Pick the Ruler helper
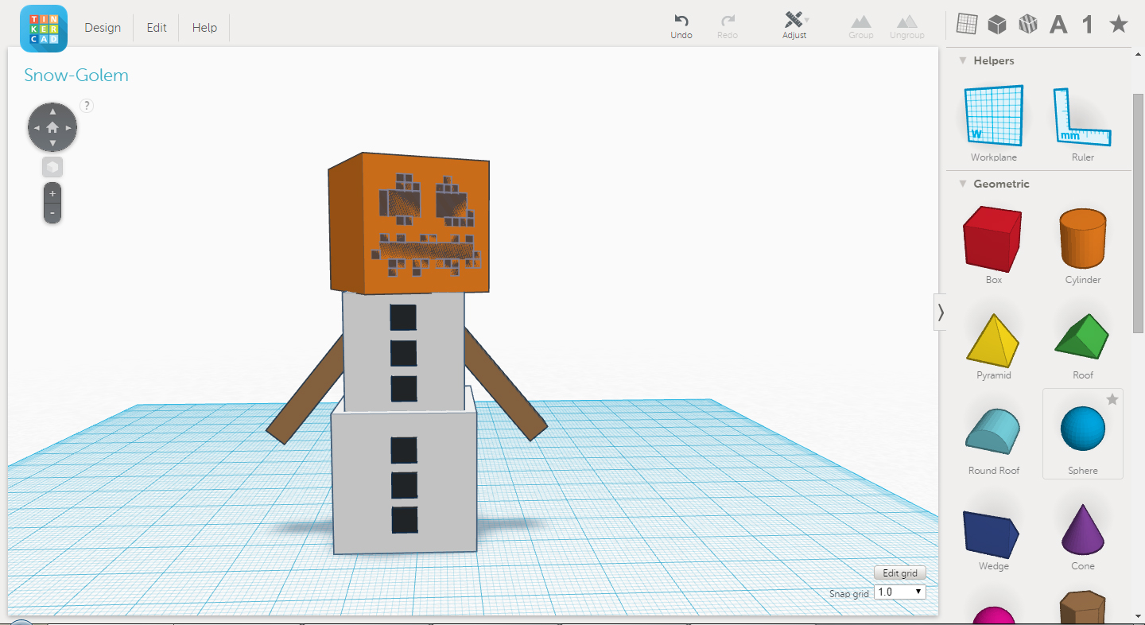The width and height of the screenshot is (1145, 625). pyautogui.click(x=1083, y=122)
